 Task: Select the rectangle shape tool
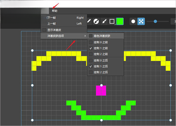click(x=112, y=21)
